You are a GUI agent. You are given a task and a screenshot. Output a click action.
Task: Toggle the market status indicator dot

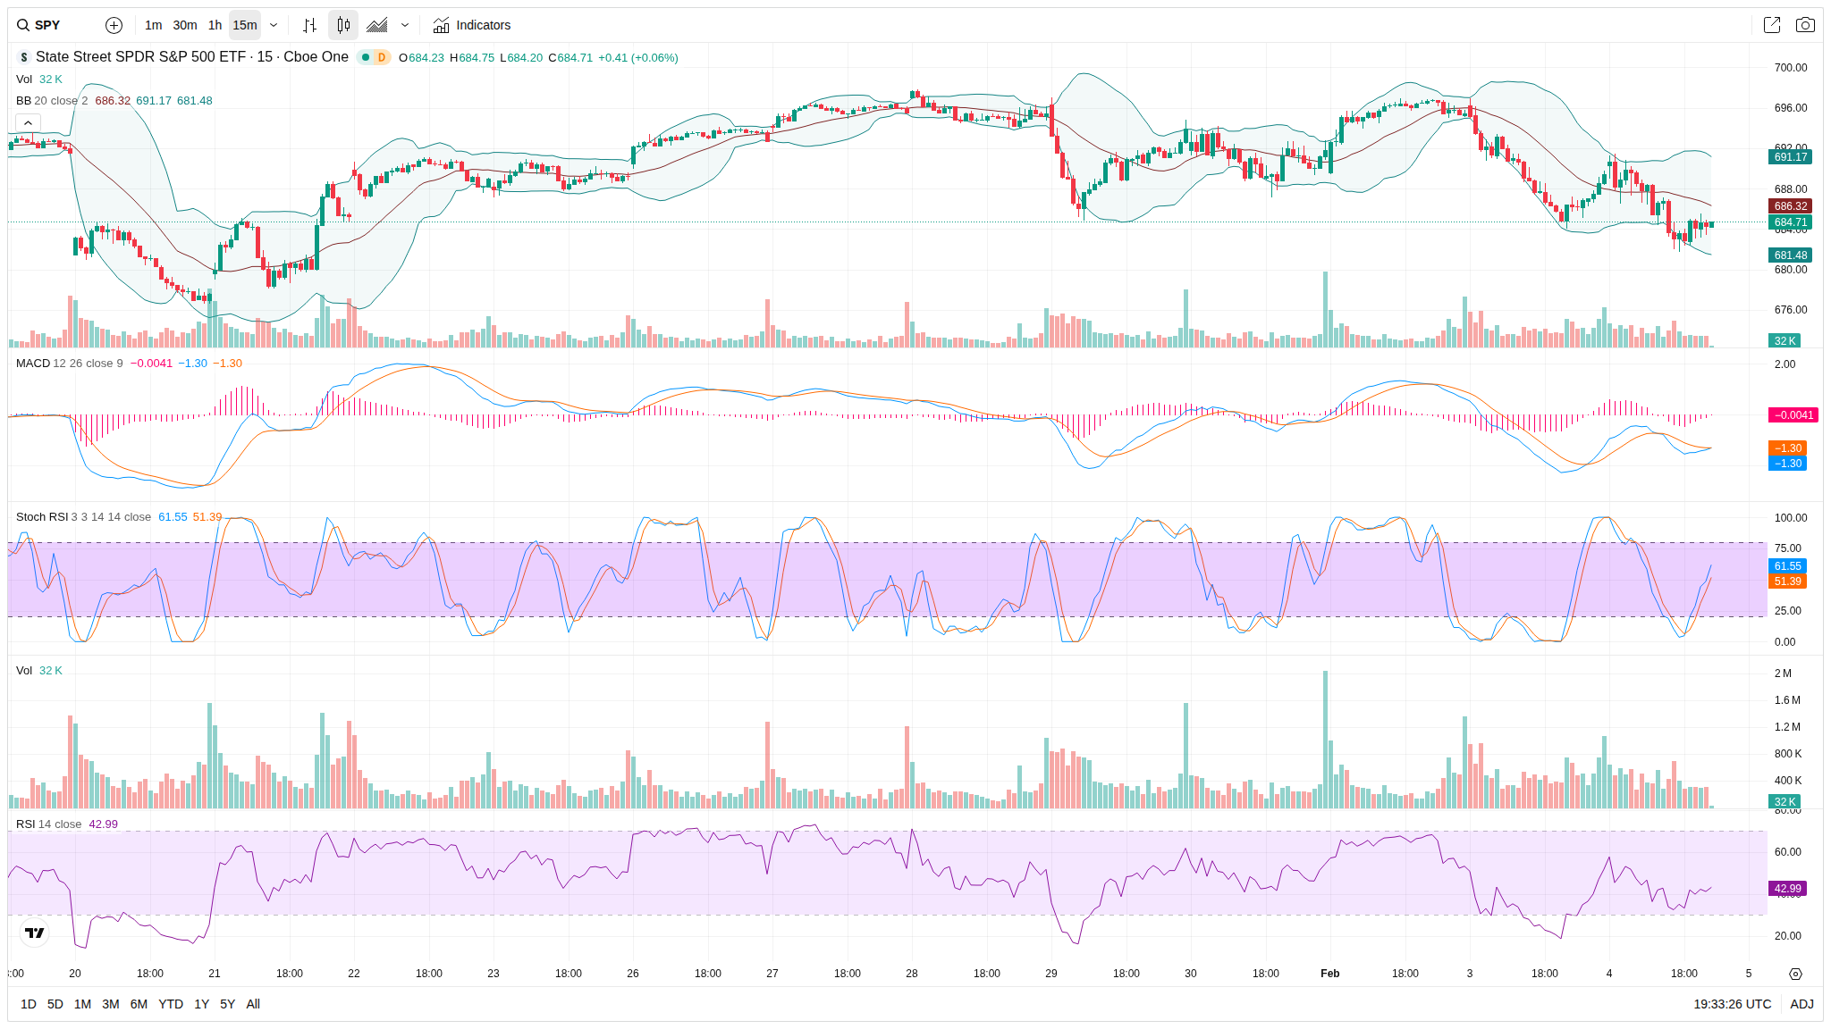(x=366, y=57)
